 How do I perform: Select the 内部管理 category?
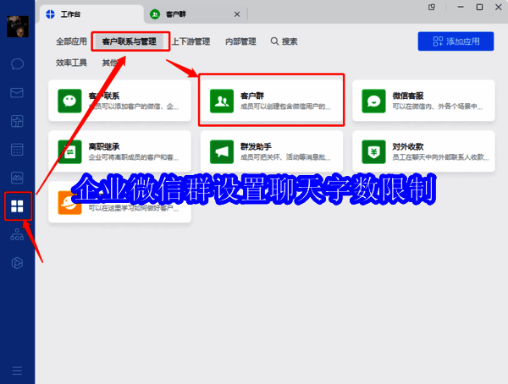pos(240,41)
